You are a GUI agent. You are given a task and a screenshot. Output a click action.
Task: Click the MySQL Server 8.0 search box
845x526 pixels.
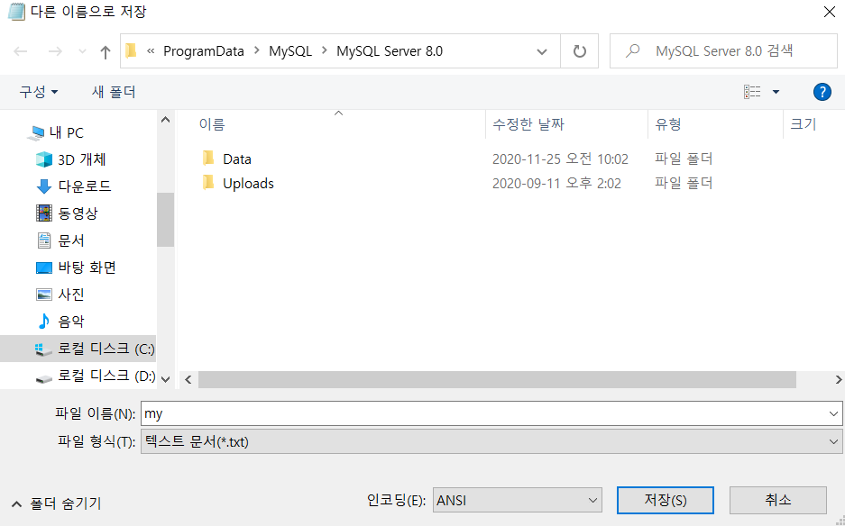[x=723, y=51]
